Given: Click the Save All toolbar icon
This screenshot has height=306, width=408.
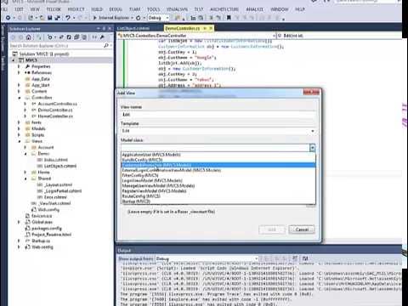Looking at the screenshot, I should (x=58, y=18).
